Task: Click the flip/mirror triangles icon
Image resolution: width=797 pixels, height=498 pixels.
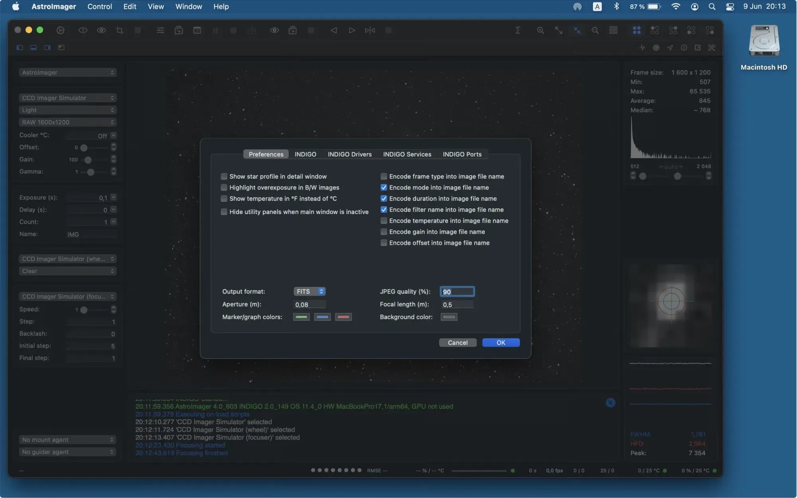Action: [370, 30]
